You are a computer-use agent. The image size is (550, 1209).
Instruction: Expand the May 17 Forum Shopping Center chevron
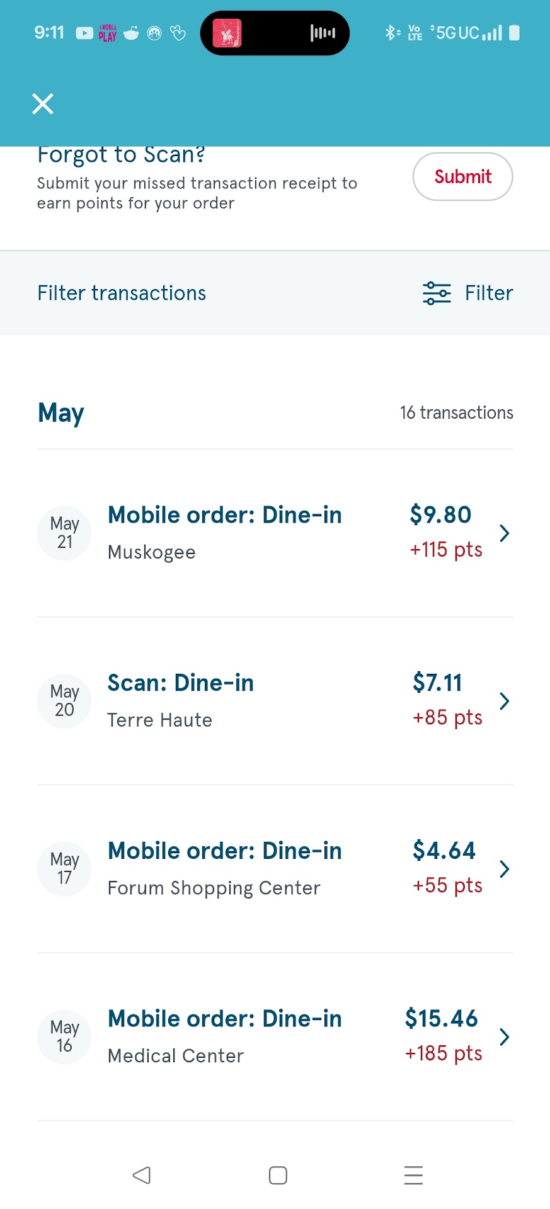[x=504, y=869]
